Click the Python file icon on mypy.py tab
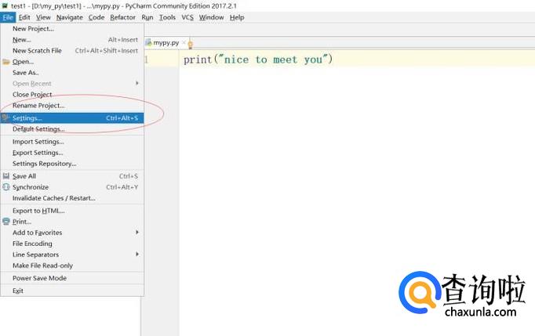Screen dimensions: 535x336 [x=148, y=42]
